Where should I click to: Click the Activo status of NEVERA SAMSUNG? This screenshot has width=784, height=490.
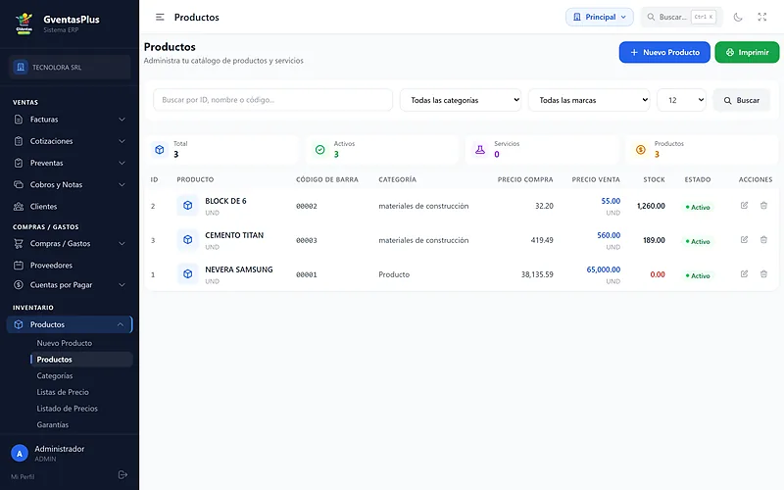pos(698,275)
